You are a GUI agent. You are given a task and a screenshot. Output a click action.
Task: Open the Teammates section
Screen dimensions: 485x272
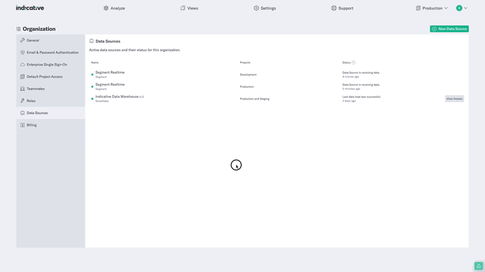click(x=51, y=89)
